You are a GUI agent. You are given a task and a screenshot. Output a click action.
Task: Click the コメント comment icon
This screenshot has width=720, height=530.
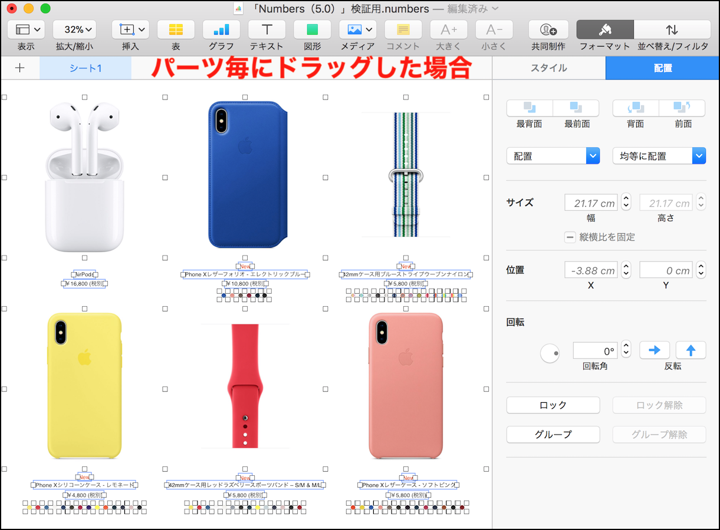click(403, 29)
